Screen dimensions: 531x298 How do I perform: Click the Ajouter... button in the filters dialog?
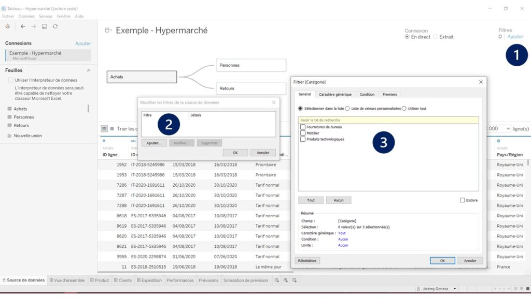point(154,143)
